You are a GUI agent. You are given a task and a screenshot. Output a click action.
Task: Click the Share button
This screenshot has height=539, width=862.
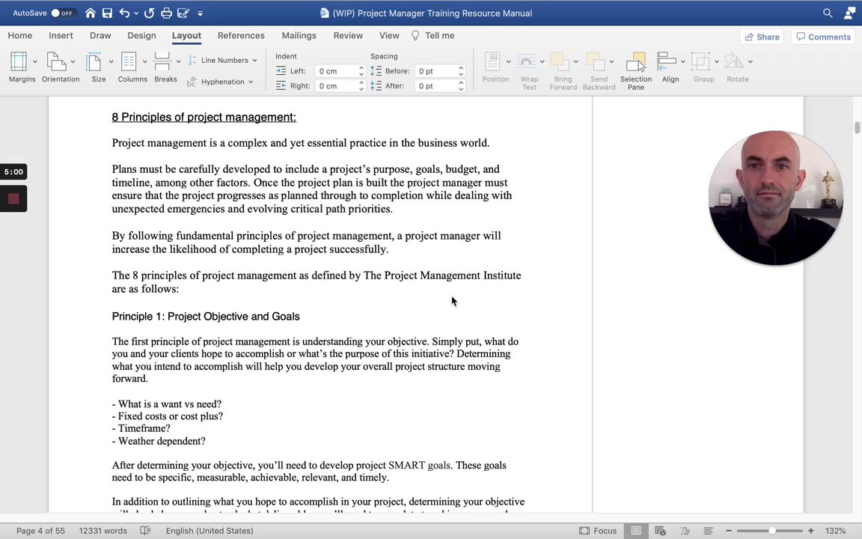[762, 37]
